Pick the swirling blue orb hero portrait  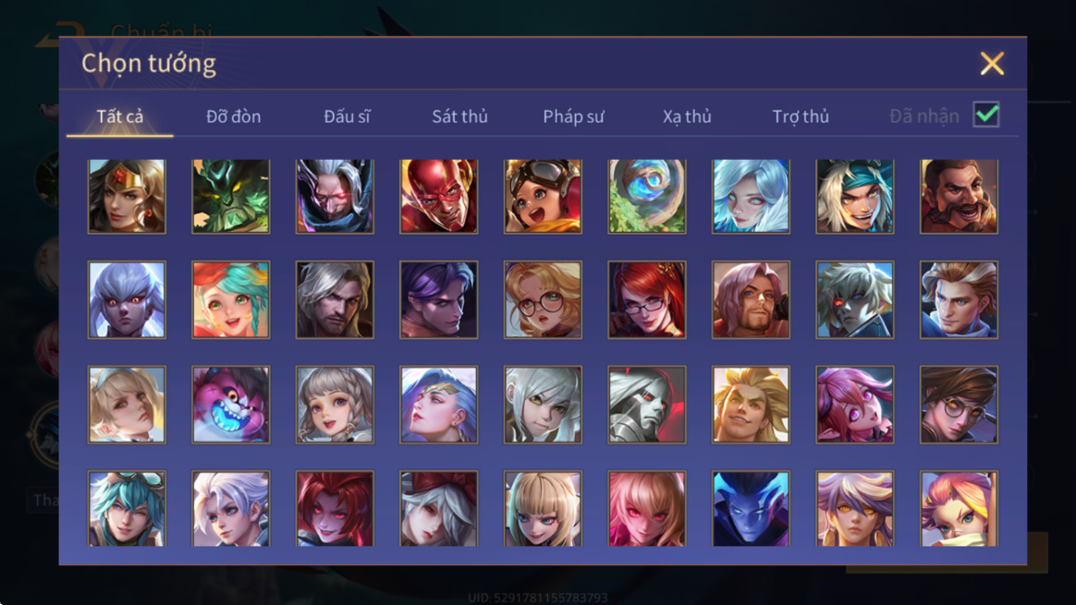(646, 197)
